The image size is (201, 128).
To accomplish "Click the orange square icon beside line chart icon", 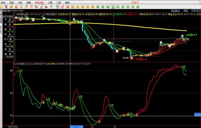I will [68, 7].
